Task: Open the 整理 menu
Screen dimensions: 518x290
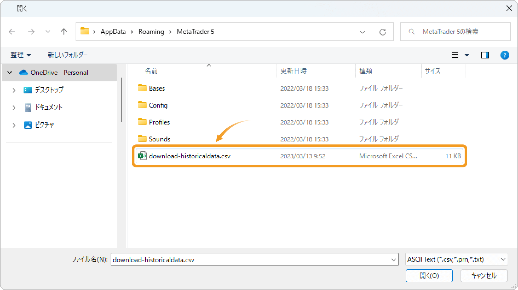Action: (21, 55)
